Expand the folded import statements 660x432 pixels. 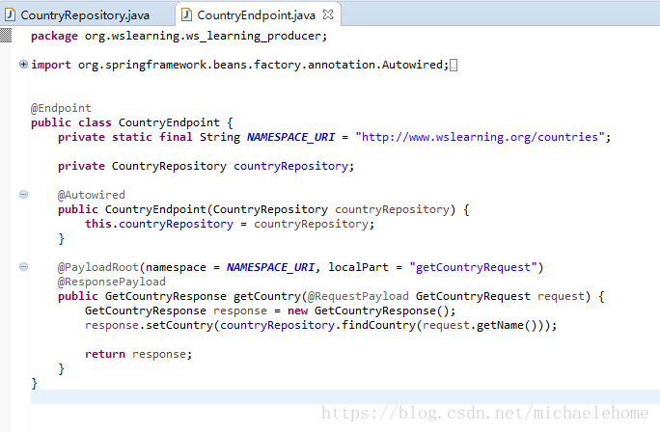click(23, 65)
